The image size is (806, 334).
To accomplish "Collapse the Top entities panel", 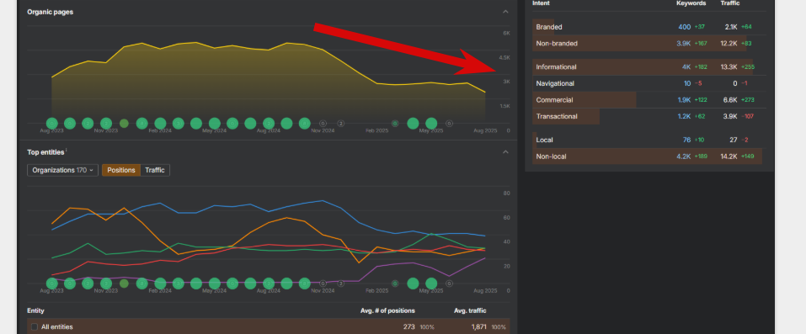I will pyautogui.click(x=505, y=152).
